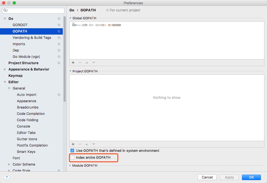The width and height of the screenshot is (267, 183).
Task: Collapse the Editor tree node
Action: (x=5, y=82)
